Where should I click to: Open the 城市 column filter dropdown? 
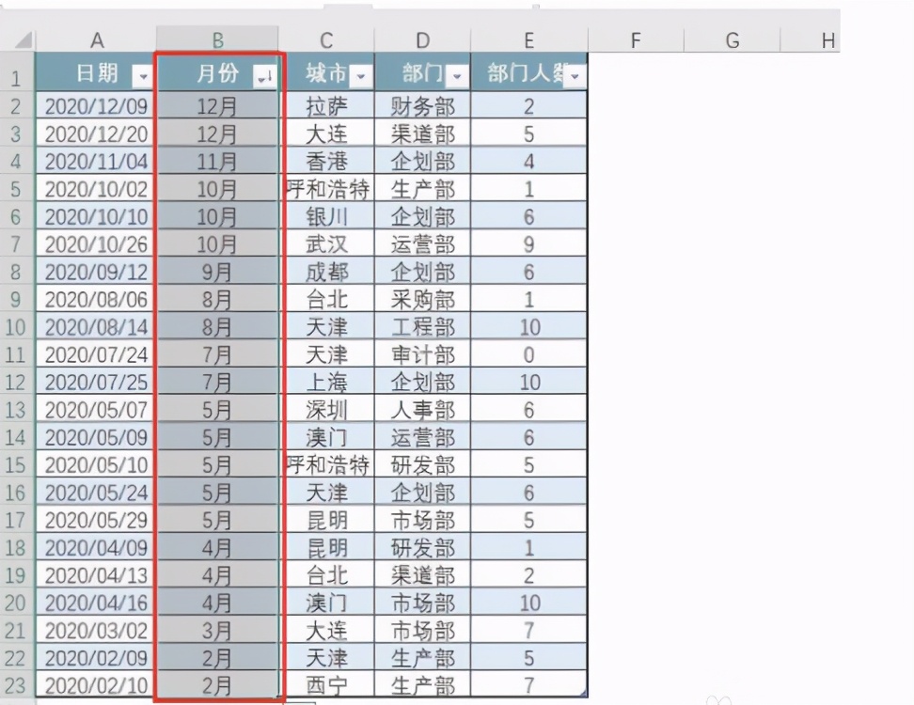pyautogui.click(x=361, y=76)
